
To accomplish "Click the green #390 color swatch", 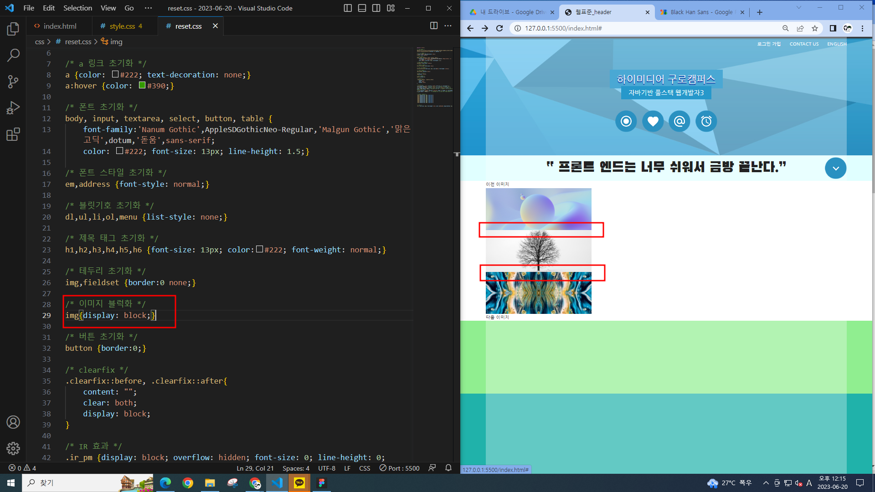I will [x=142, y=86].
